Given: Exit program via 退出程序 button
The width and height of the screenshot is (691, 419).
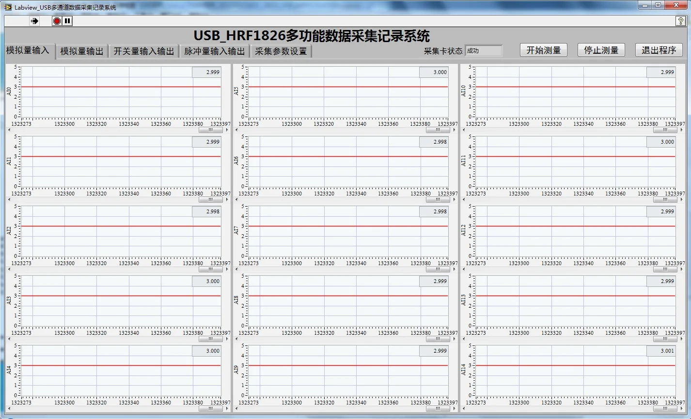Looking at the screenshot, I should (x=659, y=50).
